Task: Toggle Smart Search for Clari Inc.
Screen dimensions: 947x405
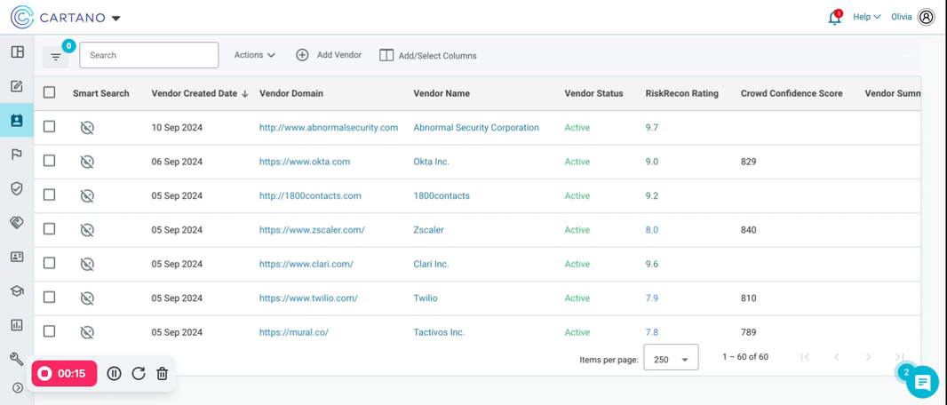Action: (x=87, y=264)
